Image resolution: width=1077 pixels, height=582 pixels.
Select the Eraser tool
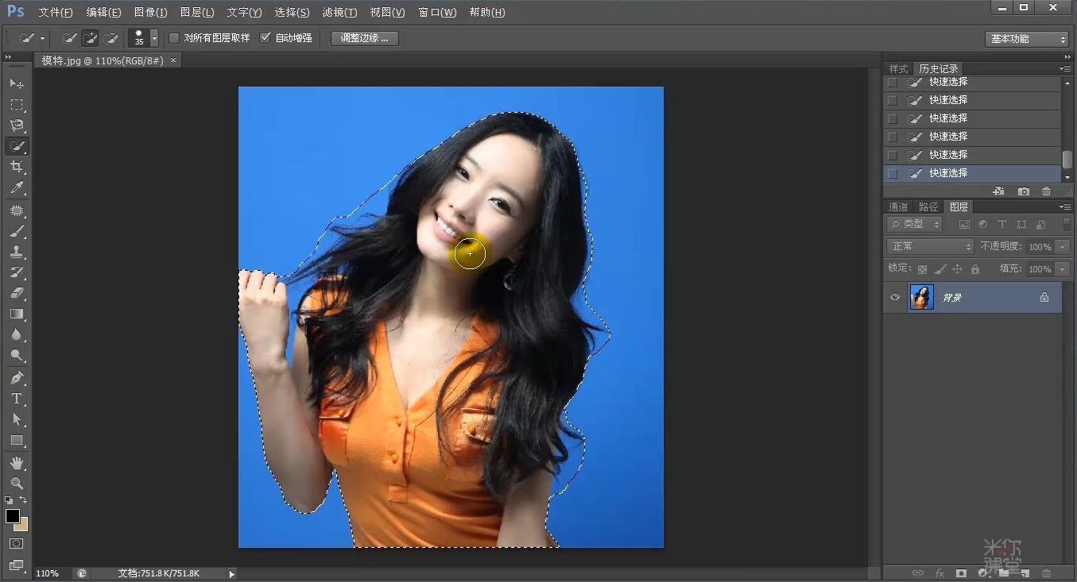[x=17, y=292]
